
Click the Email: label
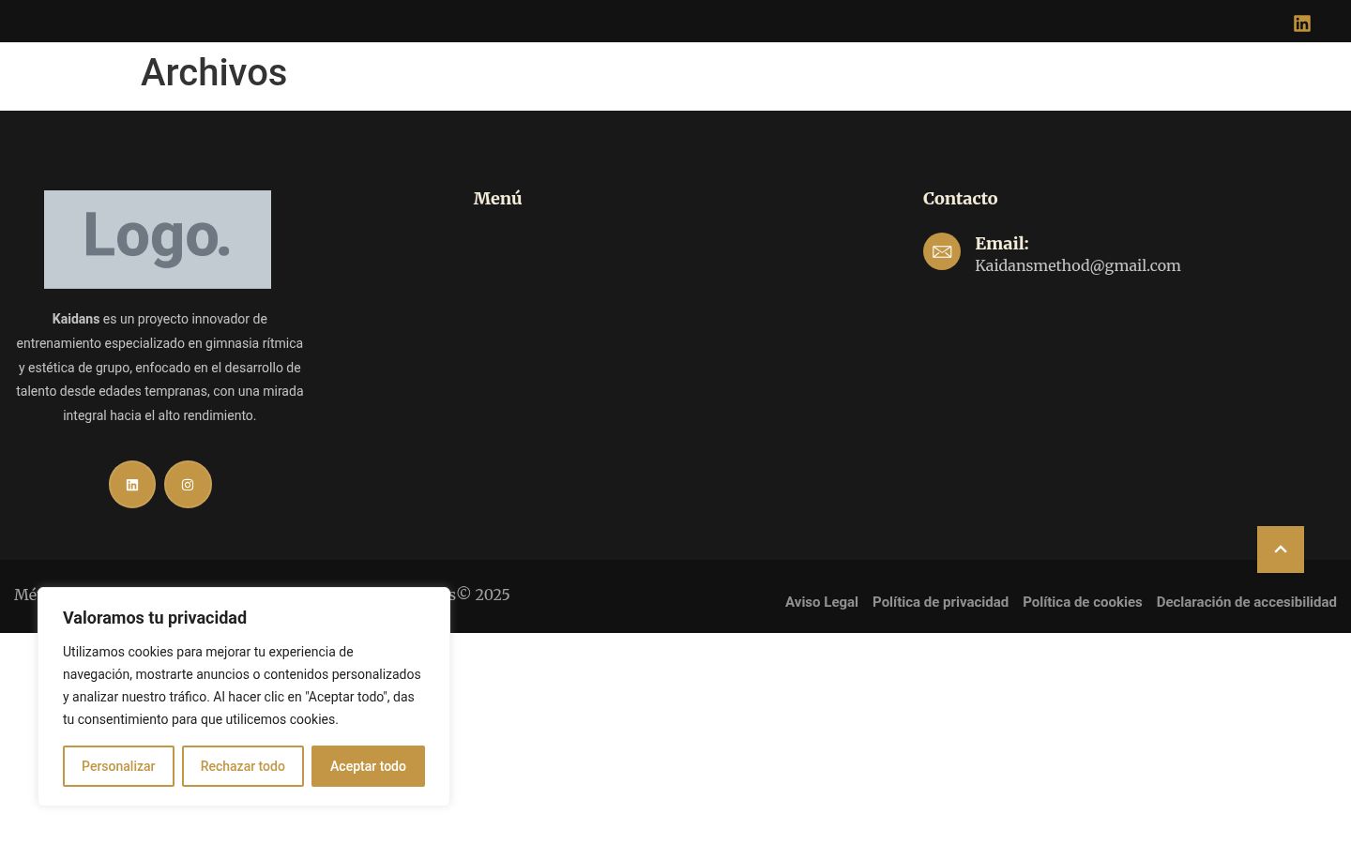coord(1002,243)
